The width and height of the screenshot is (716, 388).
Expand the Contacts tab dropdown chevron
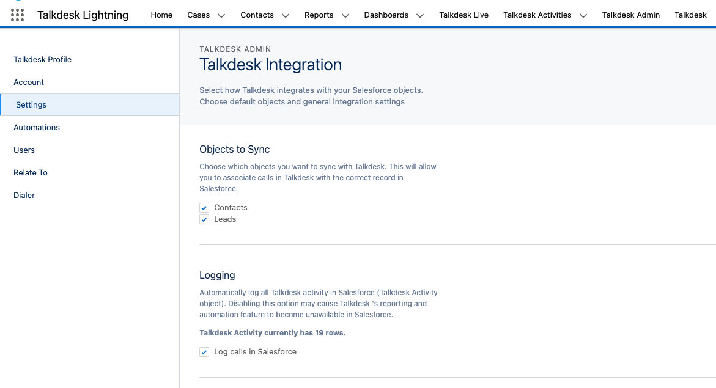286,15
